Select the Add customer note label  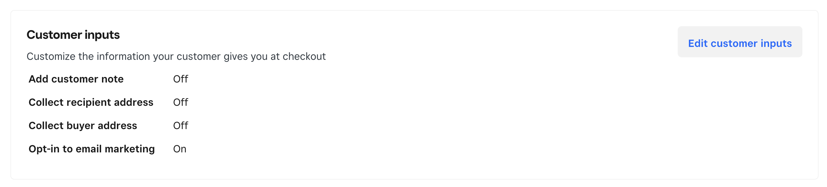pyautogui.click(x=76, y=79)
